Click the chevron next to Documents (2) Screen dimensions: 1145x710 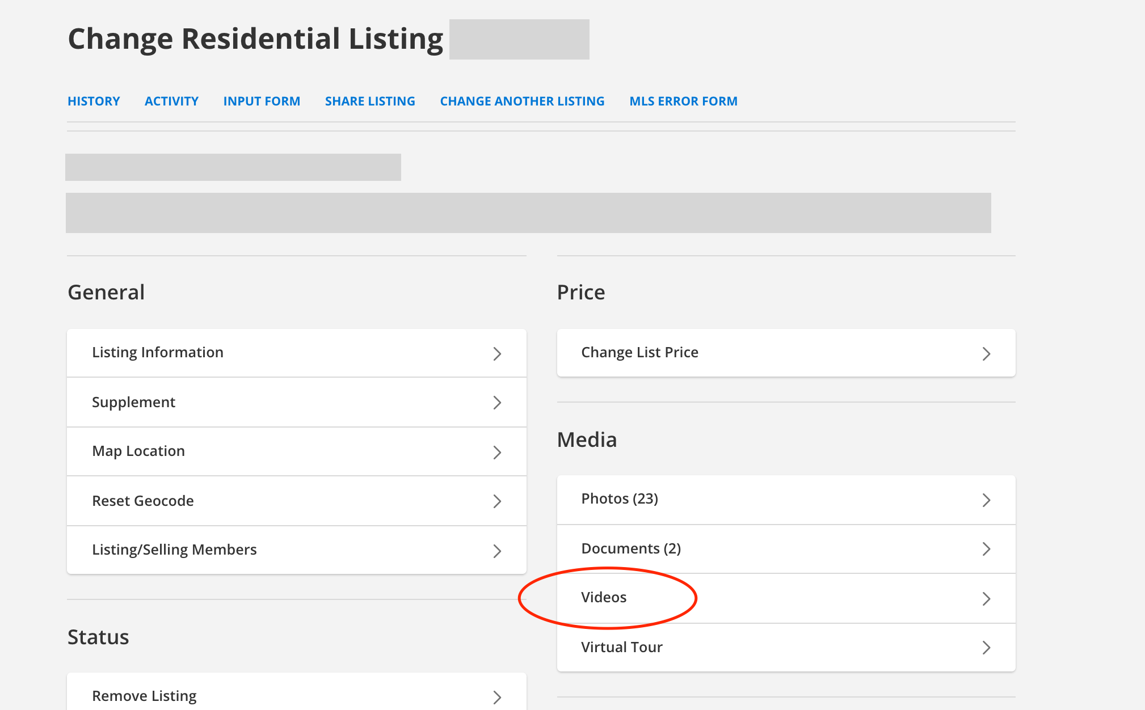coord(986,549)
